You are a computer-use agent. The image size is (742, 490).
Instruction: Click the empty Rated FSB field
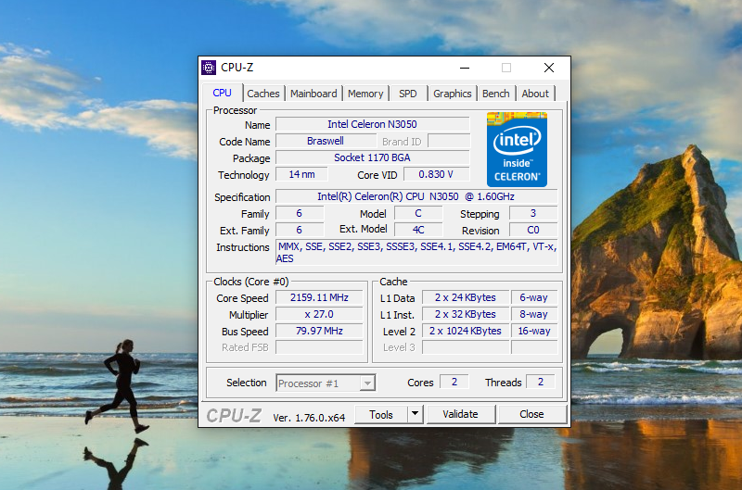[x=319, y=347]
